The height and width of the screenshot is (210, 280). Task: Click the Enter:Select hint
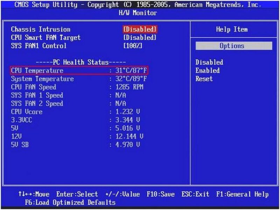click(77, 194)
